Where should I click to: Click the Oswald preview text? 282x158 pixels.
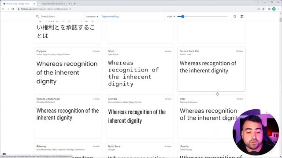[x=137, y=116]
